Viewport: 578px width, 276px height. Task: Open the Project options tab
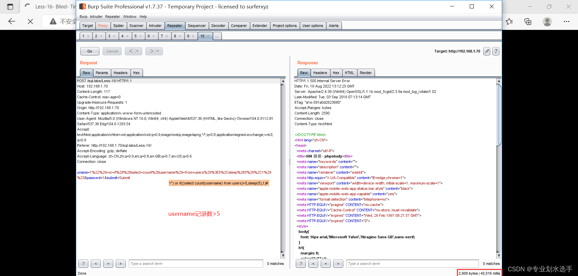(x=285, y=26)
